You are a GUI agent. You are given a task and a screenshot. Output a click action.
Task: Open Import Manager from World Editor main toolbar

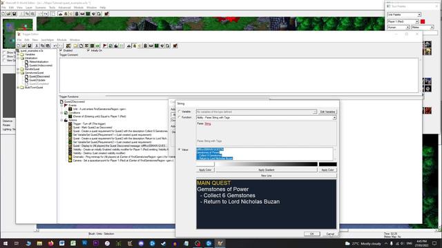pyautogui.click(x=99, y=14)
